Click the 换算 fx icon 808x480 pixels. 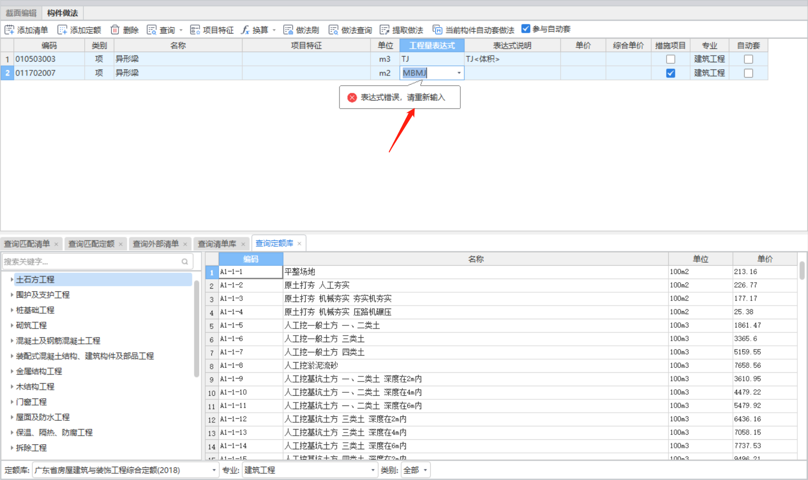(x=245, y=30)
